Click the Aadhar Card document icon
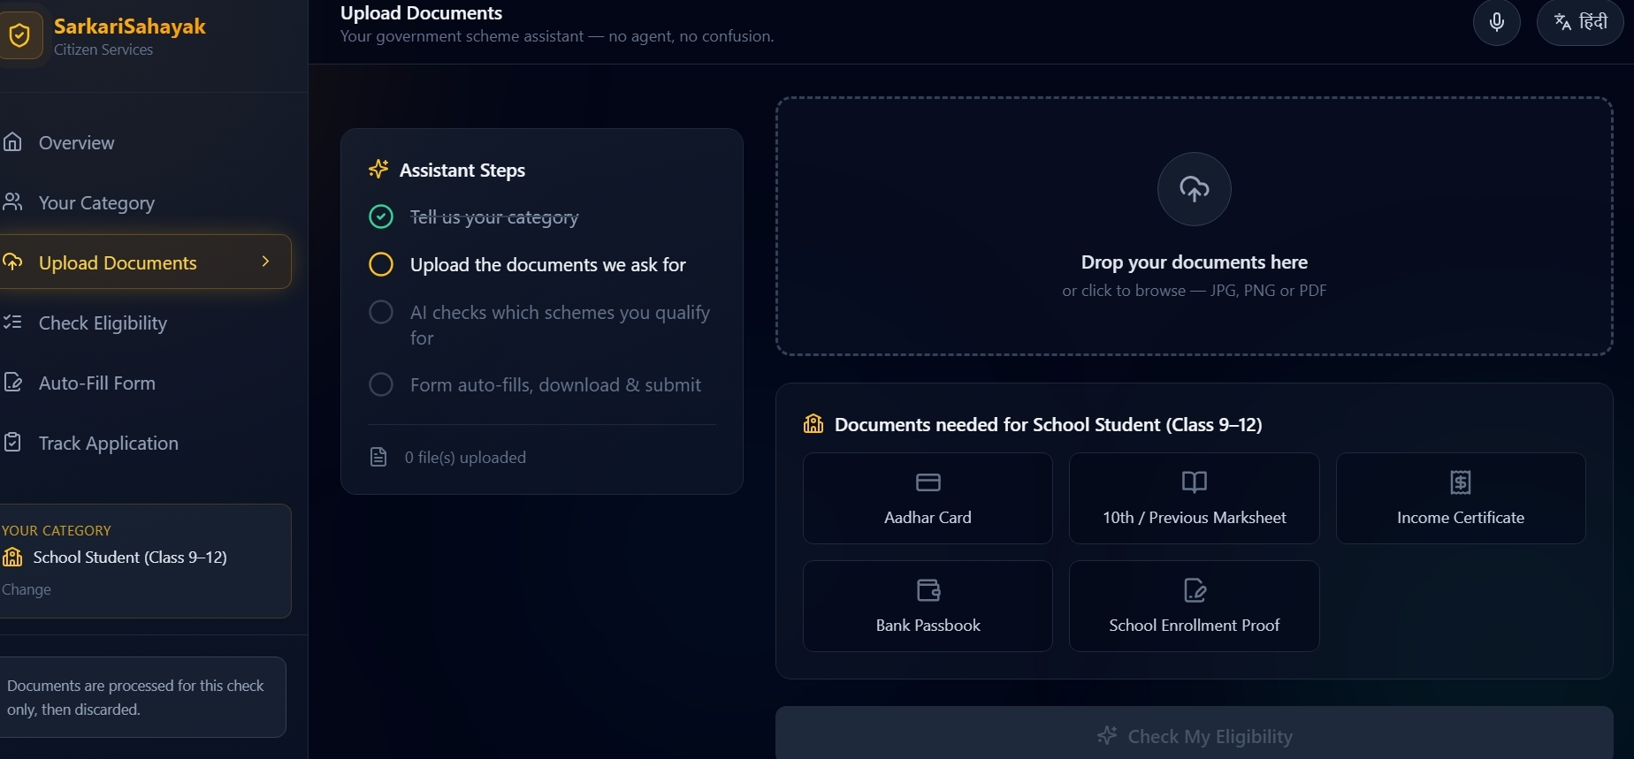 click(928, 482)
